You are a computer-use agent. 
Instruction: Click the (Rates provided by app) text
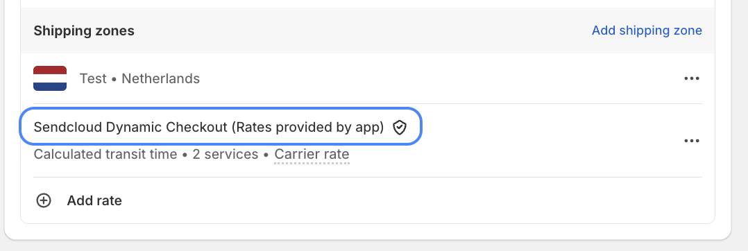pos(307,127)
